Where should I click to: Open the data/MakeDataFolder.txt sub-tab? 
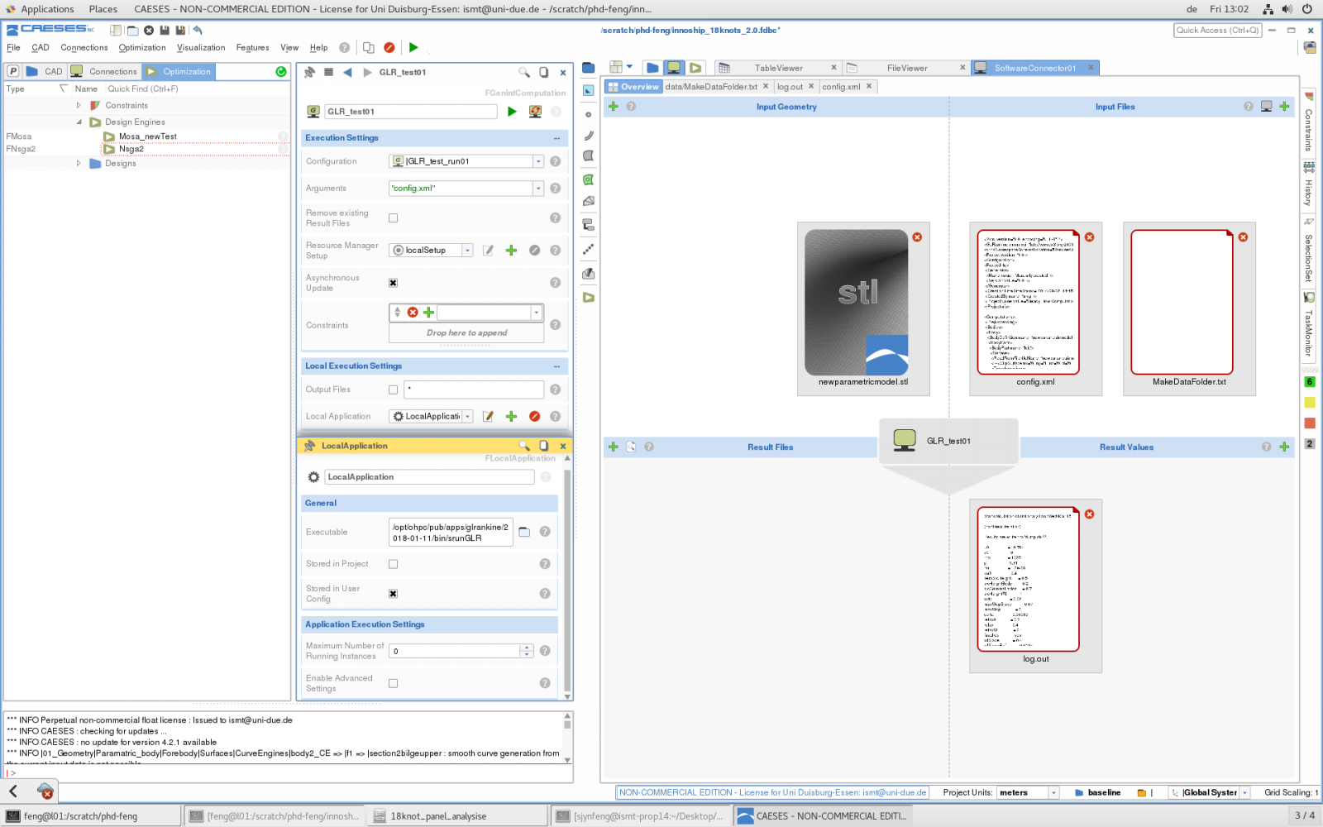[711, 87]
